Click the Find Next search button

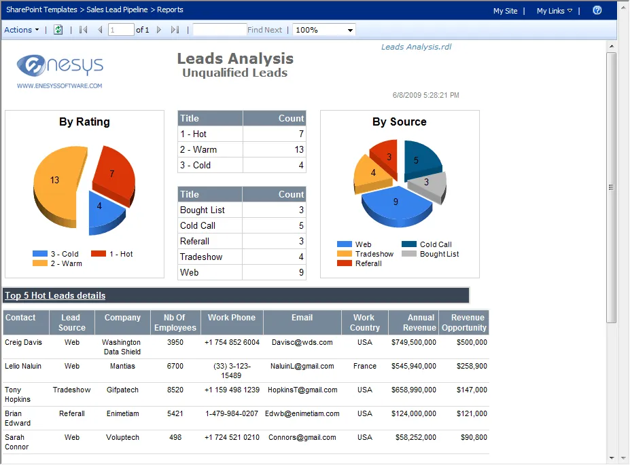tap(265, 29)
